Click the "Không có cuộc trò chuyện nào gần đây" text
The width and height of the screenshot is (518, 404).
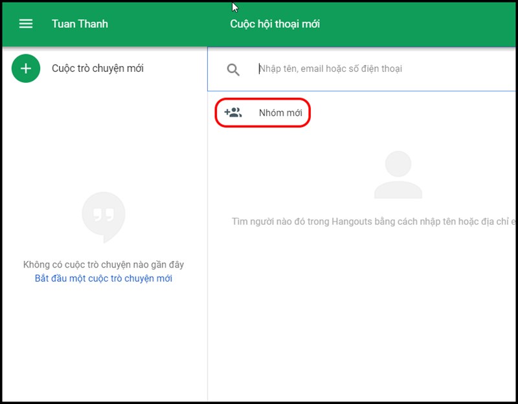point(104,265)
